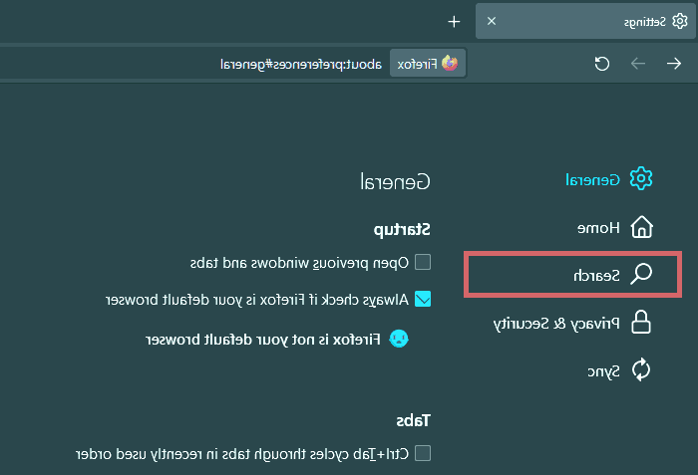698x475 pixels.
Task: Select the Sync text label in sidebar
Action: coord(603,370)
